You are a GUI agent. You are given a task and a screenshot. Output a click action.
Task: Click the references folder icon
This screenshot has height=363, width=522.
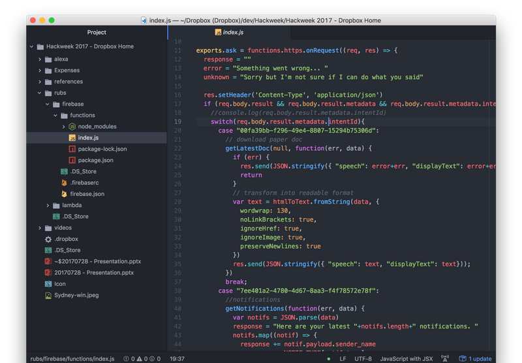[48, 82]
